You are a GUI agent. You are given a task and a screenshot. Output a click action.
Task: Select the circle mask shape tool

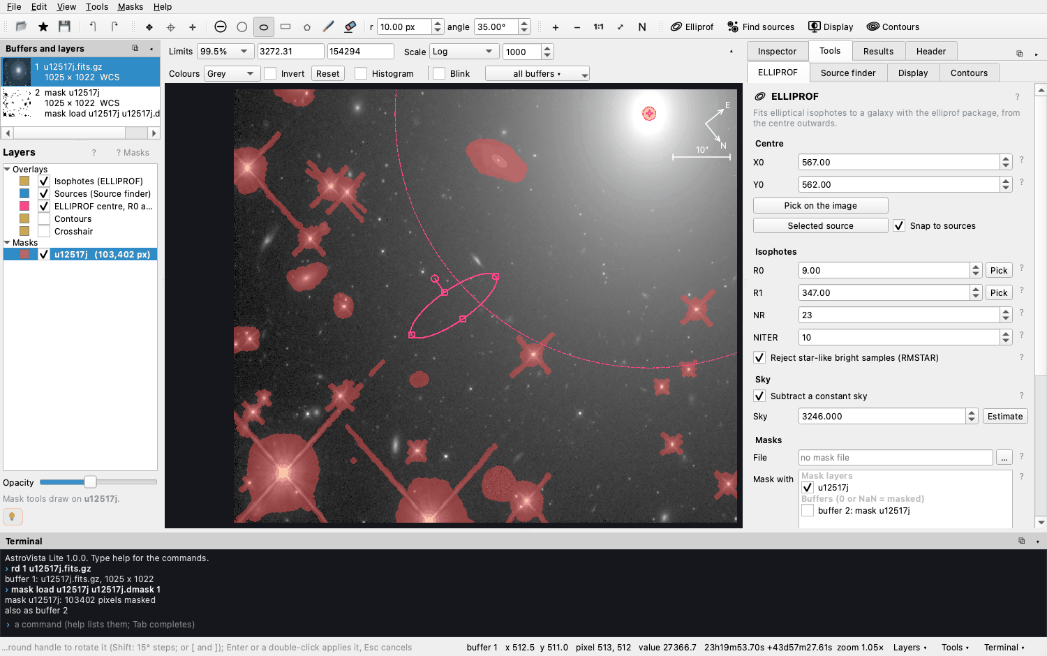[x=242, y=27]
